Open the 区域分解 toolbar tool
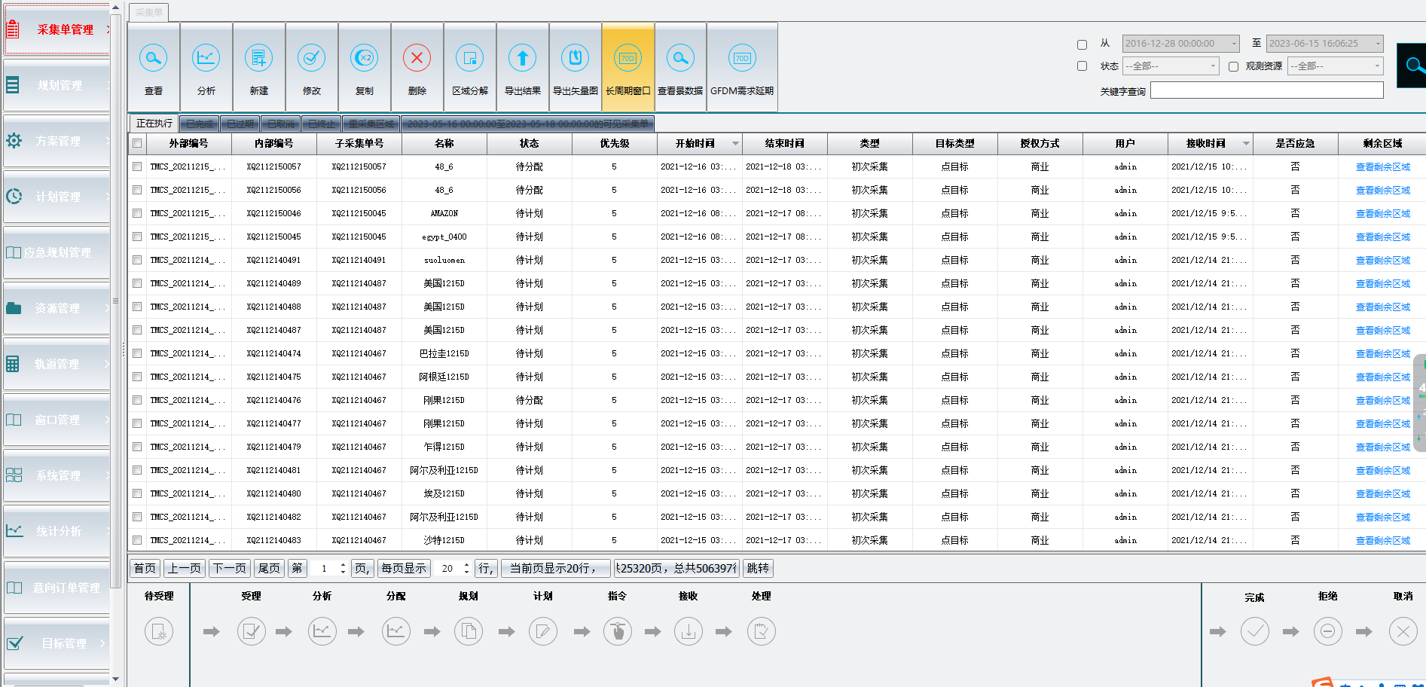This screenshot has height=687, width=1426. pos(469,58)
